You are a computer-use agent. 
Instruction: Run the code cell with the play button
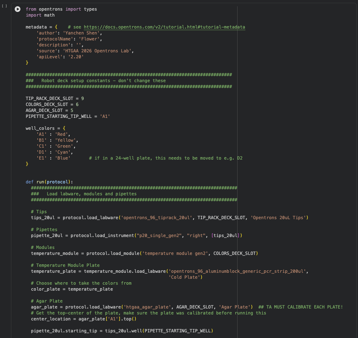[x=18, y=9]
